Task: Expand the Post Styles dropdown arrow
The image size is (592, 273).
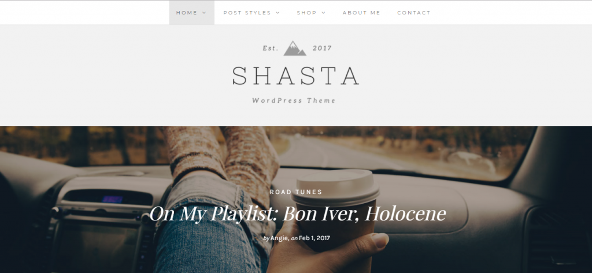Action: (278, 13)
